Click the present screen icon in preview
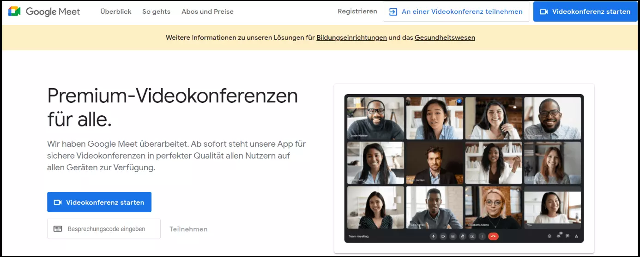Screen dimensions: 640x257 click(x=472, y=236)
